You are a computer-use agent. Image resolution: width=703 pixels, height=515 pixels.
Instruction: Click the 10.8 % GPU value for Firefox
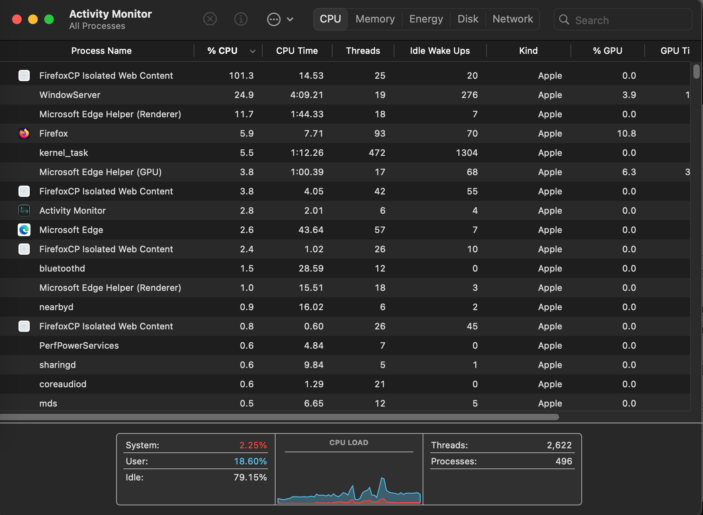626,133
